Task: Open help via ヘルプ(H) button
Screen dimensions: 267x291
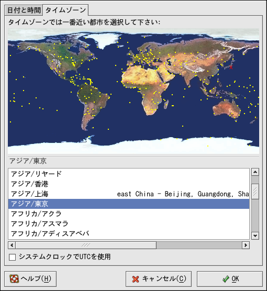Action: [30, 279]
